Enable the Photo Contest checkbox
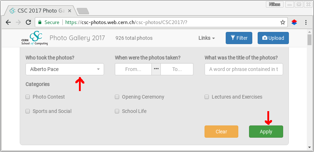This screenshot has height=152, width=314. click(28, 97)
